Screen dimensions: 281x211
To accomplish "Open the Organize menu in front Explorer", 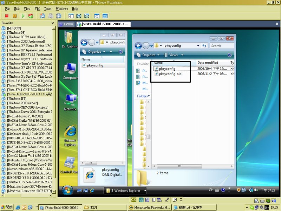I will (x=148, y=55).
